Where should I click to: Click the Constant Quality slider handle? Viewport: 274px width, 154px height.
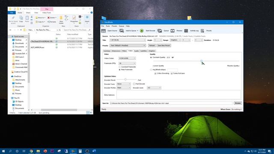click(201, 61)
